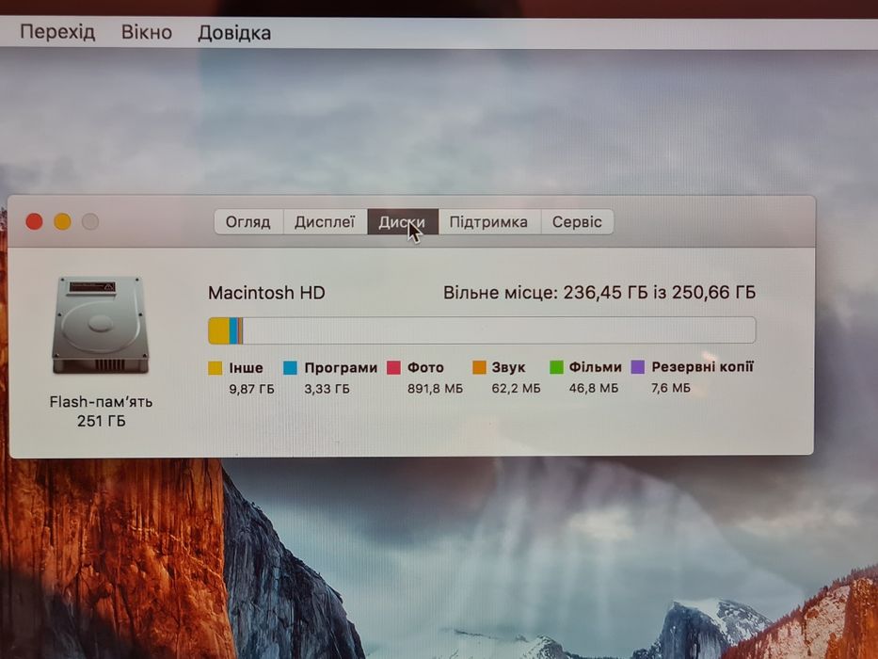Click the Flash-пам'ять 251 ГБ label
The width and height of the screenshot is (878, 659).
[101, 411]
